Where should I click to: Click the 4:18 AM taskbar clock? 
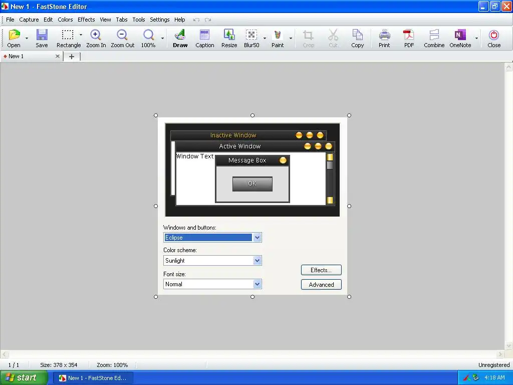point(494,377)
